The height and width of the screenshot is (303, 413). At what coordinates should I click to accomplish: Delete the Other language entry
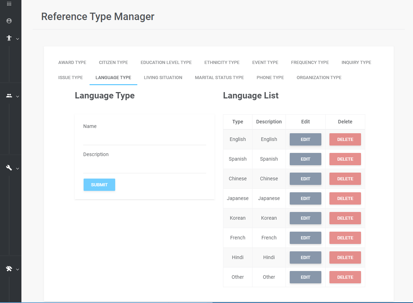tap(345, 277)
